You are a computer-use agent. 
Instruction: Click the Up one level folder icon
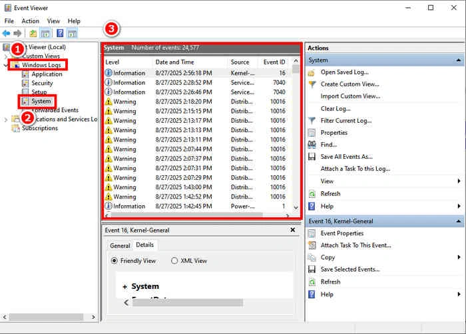33,33
